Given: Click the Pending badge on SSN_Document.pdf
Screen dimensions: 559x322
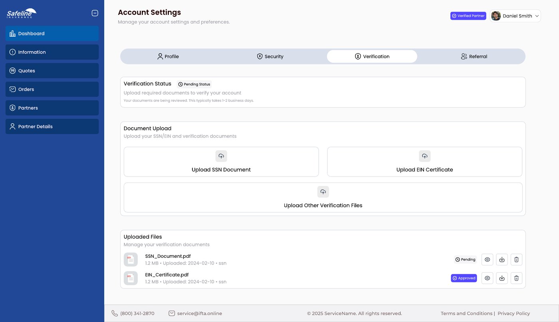Looking at the screenshot, I should pyautogui.click(x=465, y=259).
